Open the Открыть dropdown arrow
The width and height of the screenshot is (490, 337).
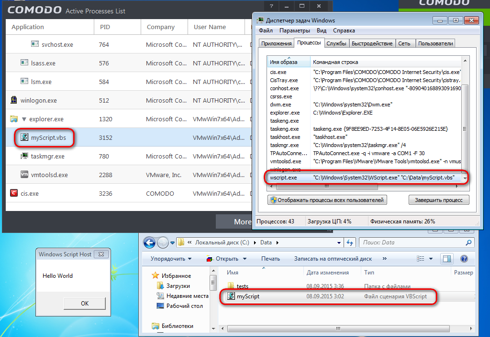coord(245,259)
